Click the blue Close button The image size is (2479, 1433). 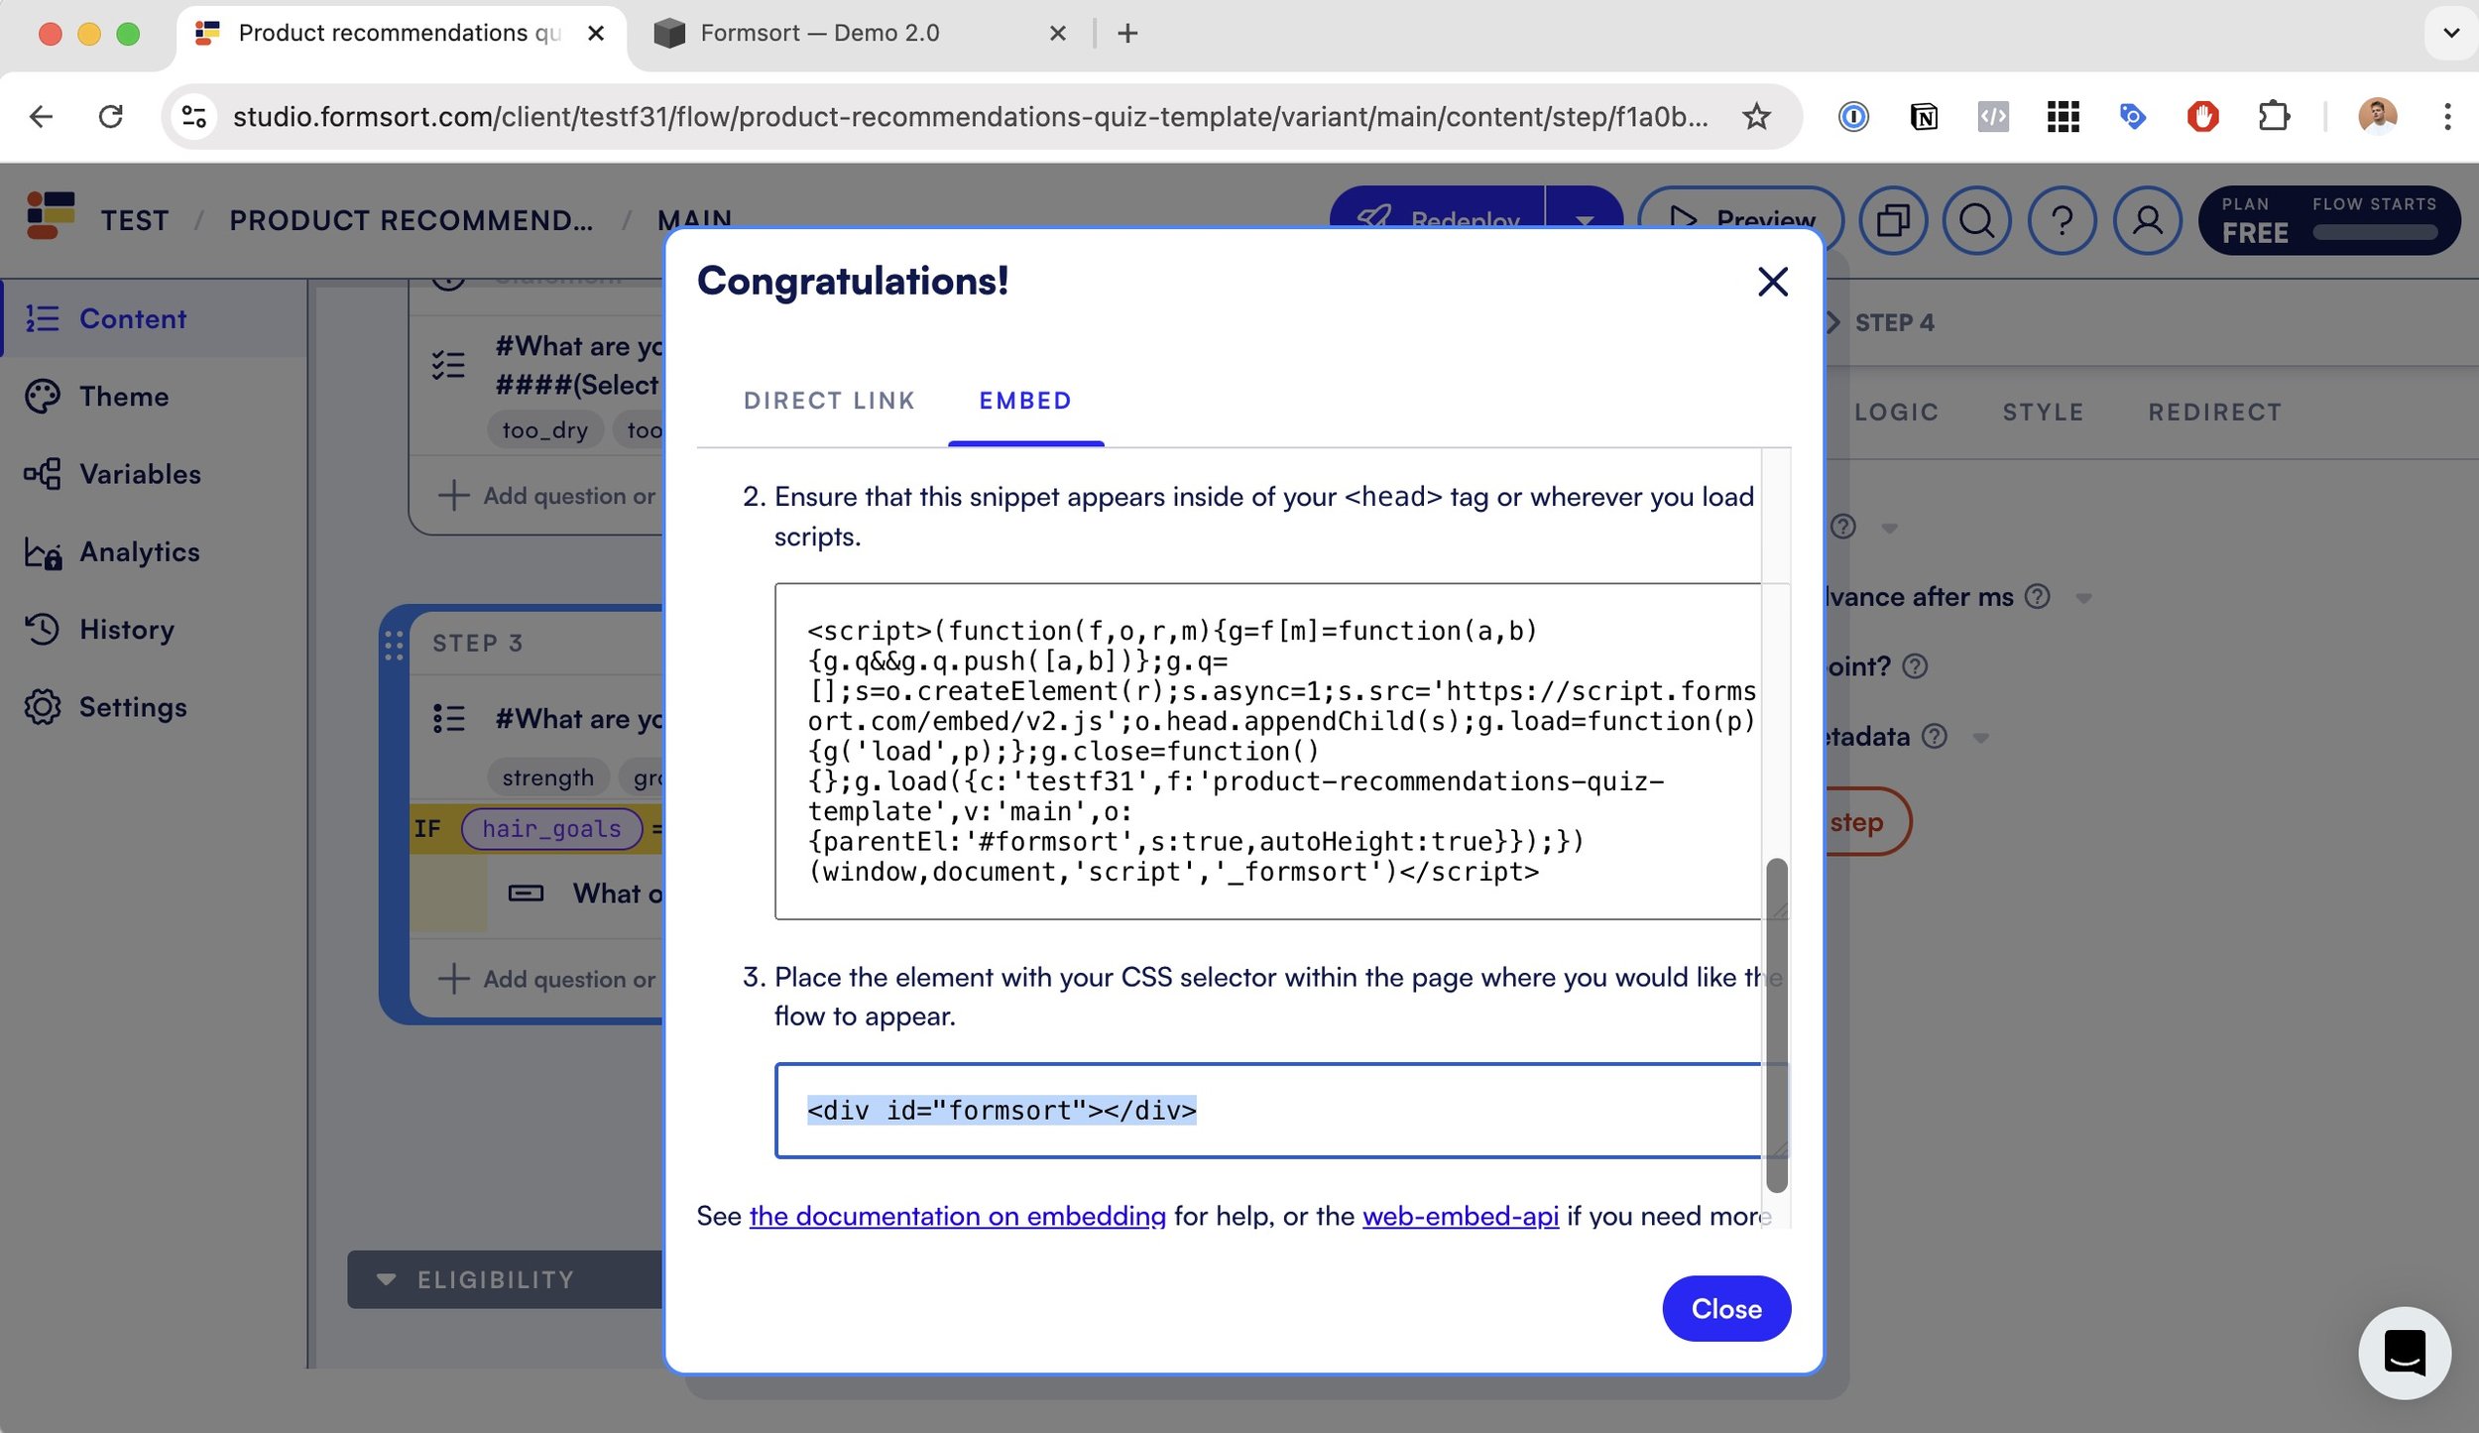coord(1726,1308)
